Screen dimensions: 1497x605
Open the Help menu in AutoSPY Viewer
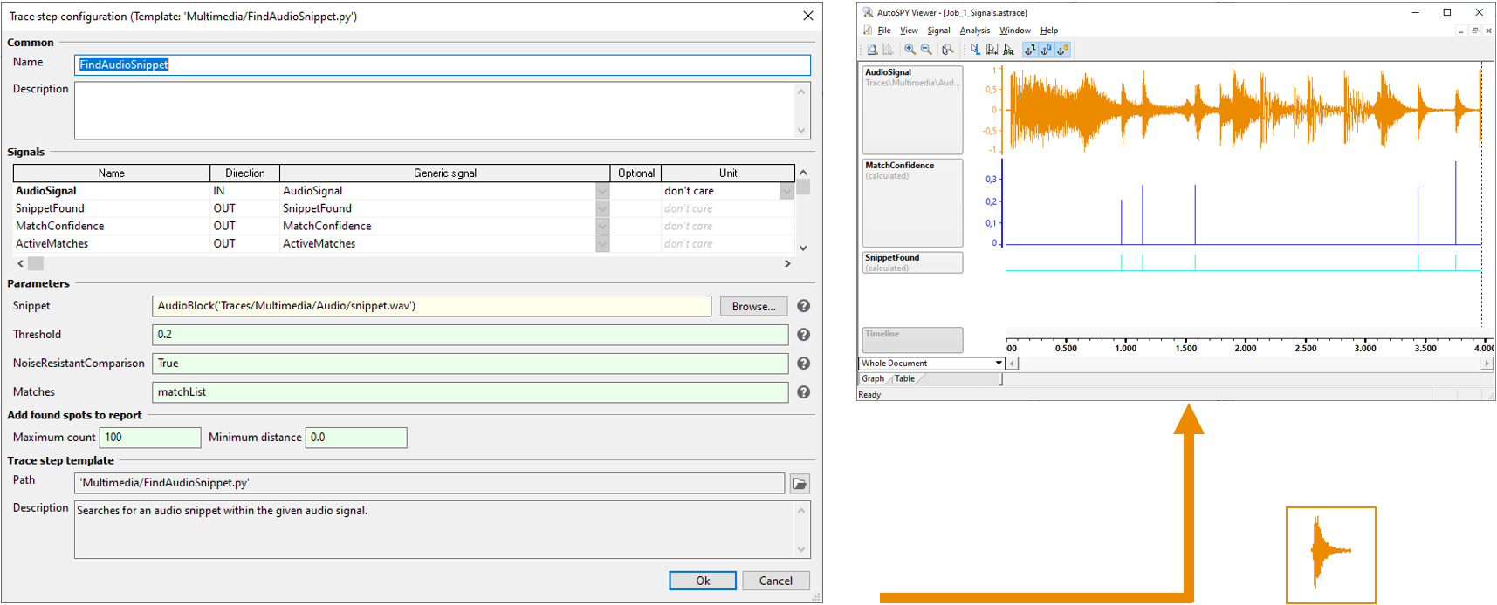1049,31
